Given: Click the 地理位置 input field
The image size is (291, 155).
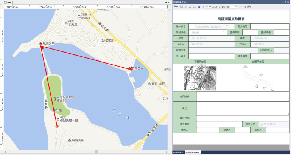Looking at the screenshot, I should pos(223,50).
